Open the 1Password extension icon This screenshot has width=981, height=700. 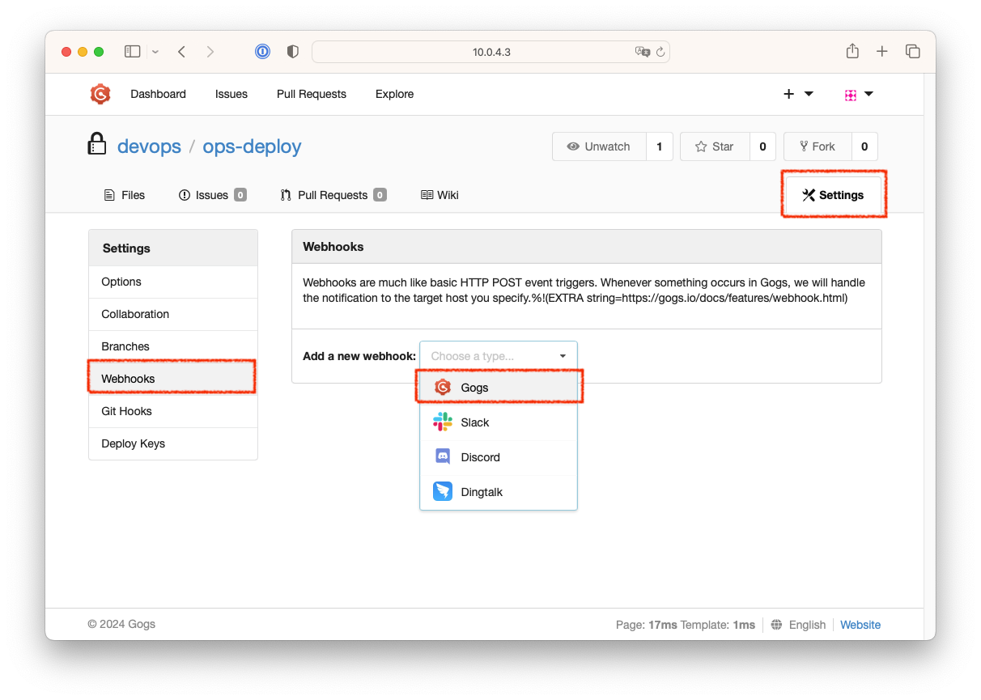coord(262,52)
